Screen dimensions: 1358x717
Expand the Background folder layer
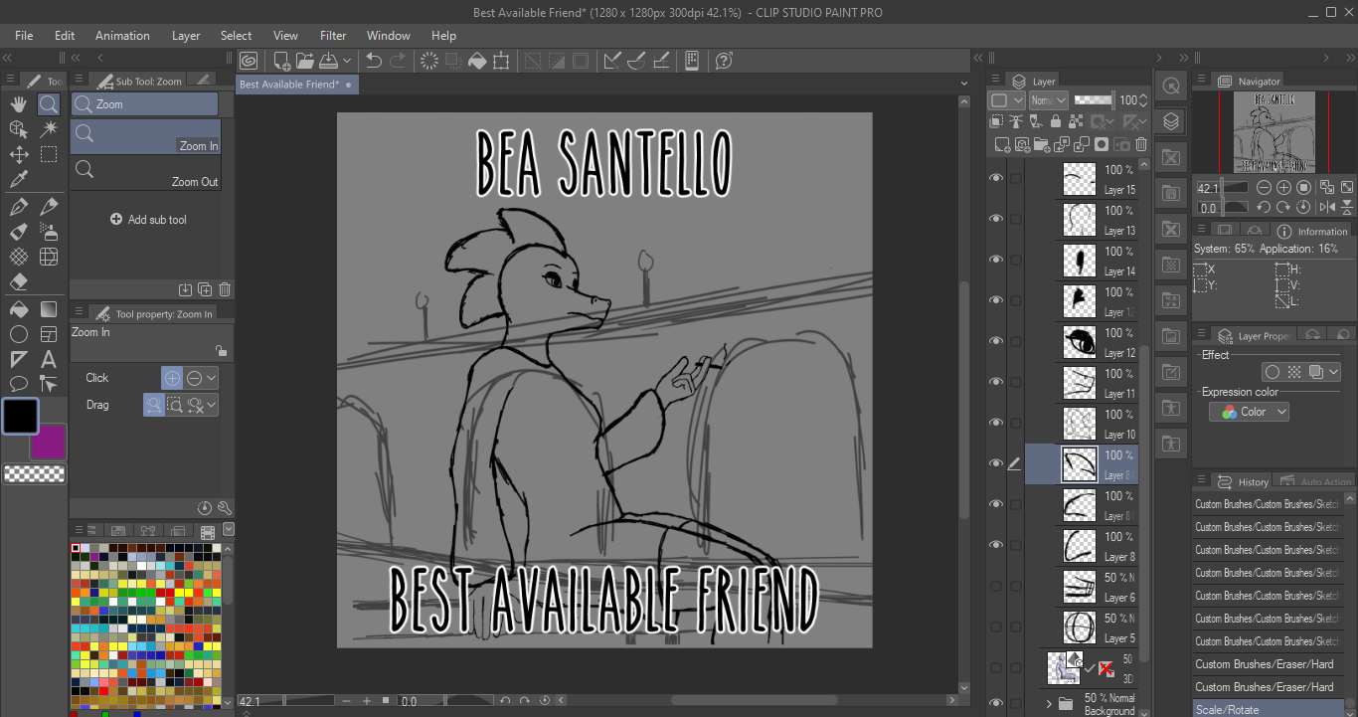[x=1049, y=704]
